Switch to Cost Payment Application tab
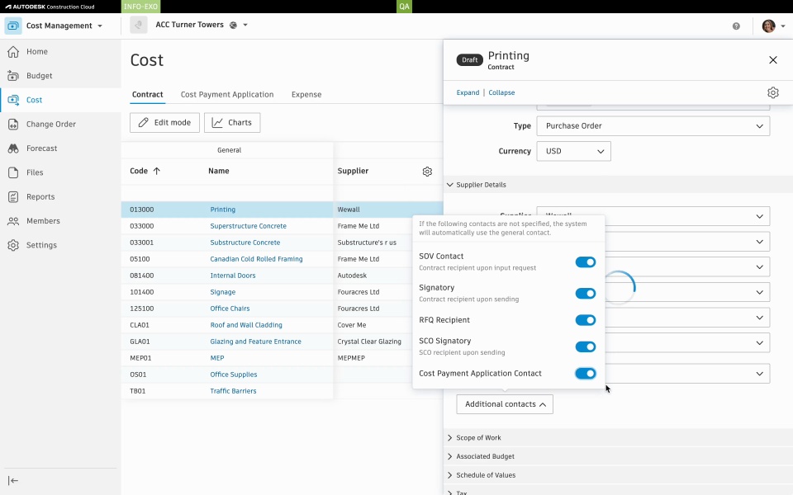Image resolution: width=793 pixels, height=495 pixels. 227,95
